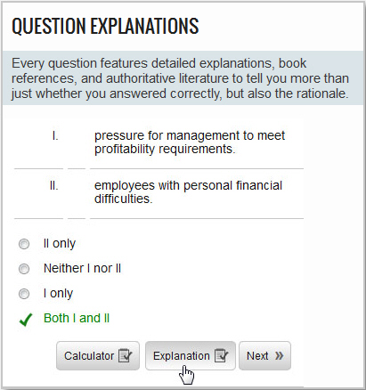This screenshot has width=366, height=390.
Task: Click statement I about profitability requirements
Action: click(x=190, y=142)
